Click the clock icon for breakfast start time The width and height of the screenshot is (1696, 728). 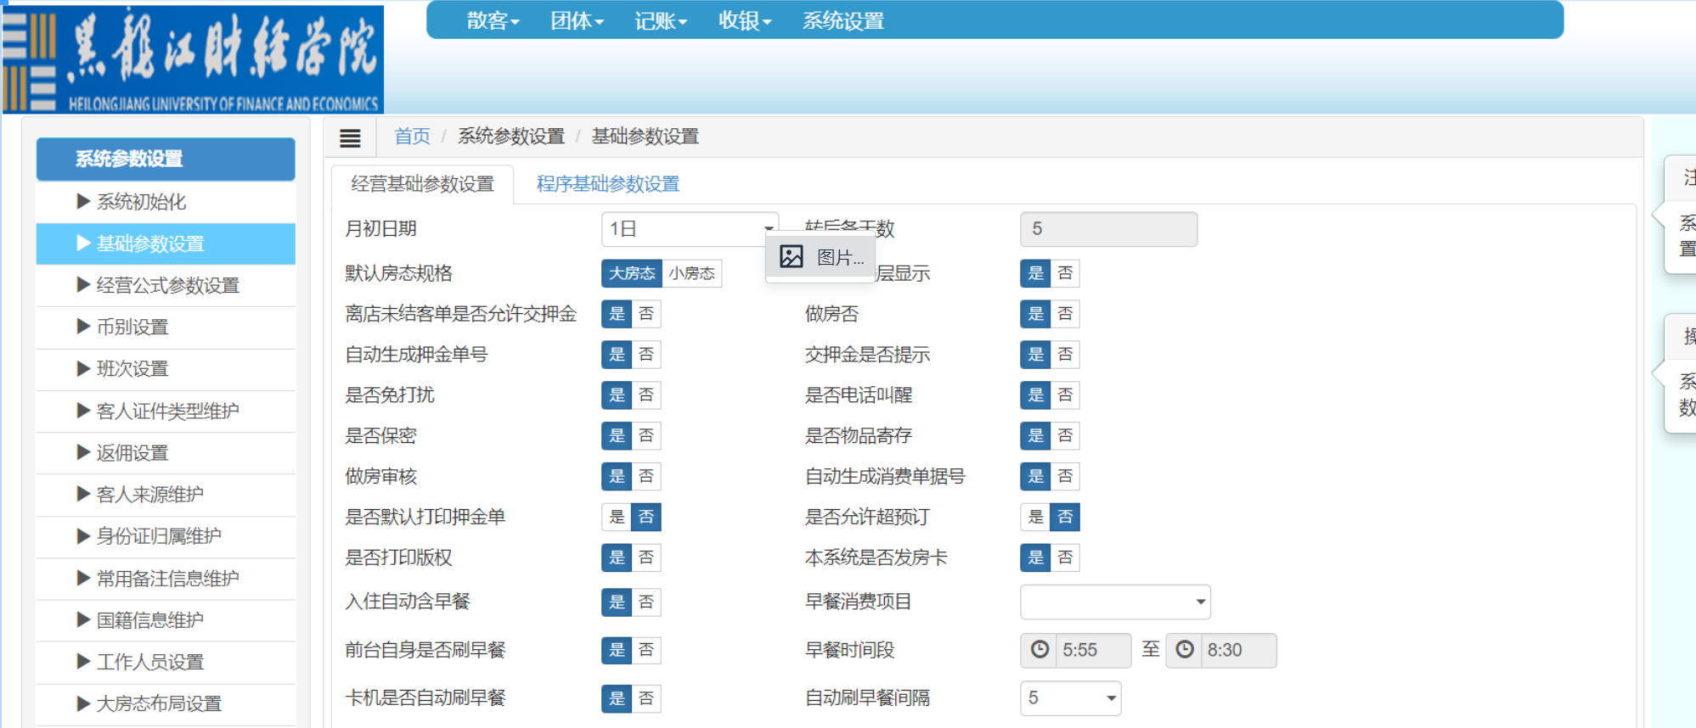tap(1040, 650)
